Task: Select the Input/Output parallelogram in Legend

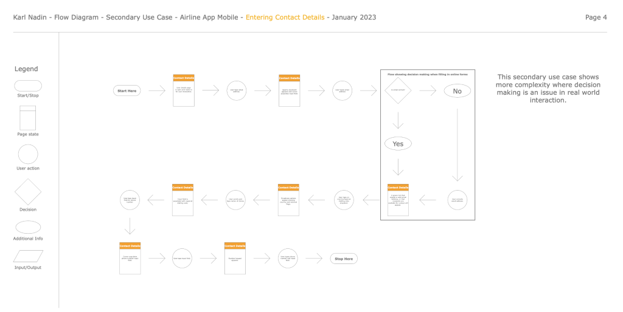Action: point(28,256)
